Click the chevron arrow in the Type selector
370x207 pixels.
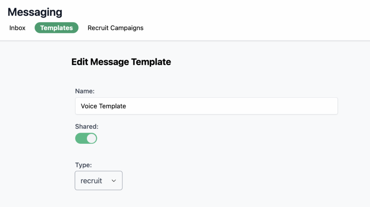(x=114, y=181)
